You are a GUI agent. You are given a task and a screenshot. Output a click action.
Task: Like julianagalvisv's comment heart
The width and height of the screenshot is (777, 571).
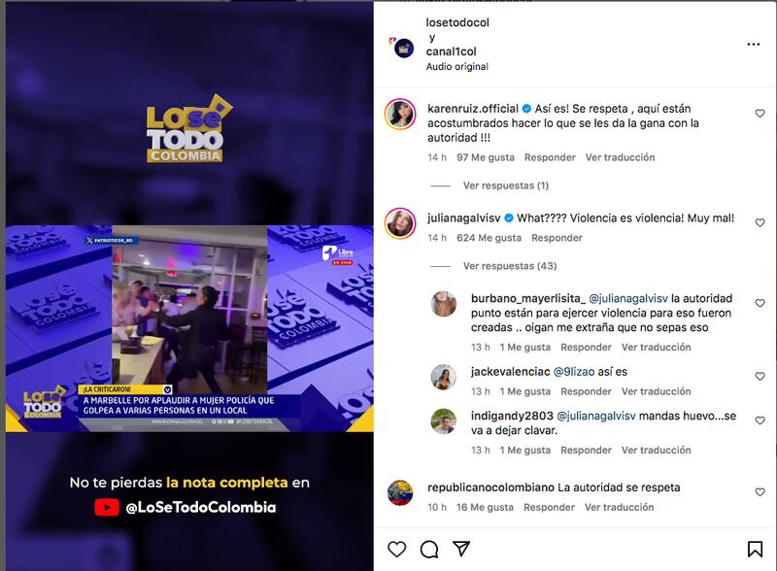(x=760, y=222)
